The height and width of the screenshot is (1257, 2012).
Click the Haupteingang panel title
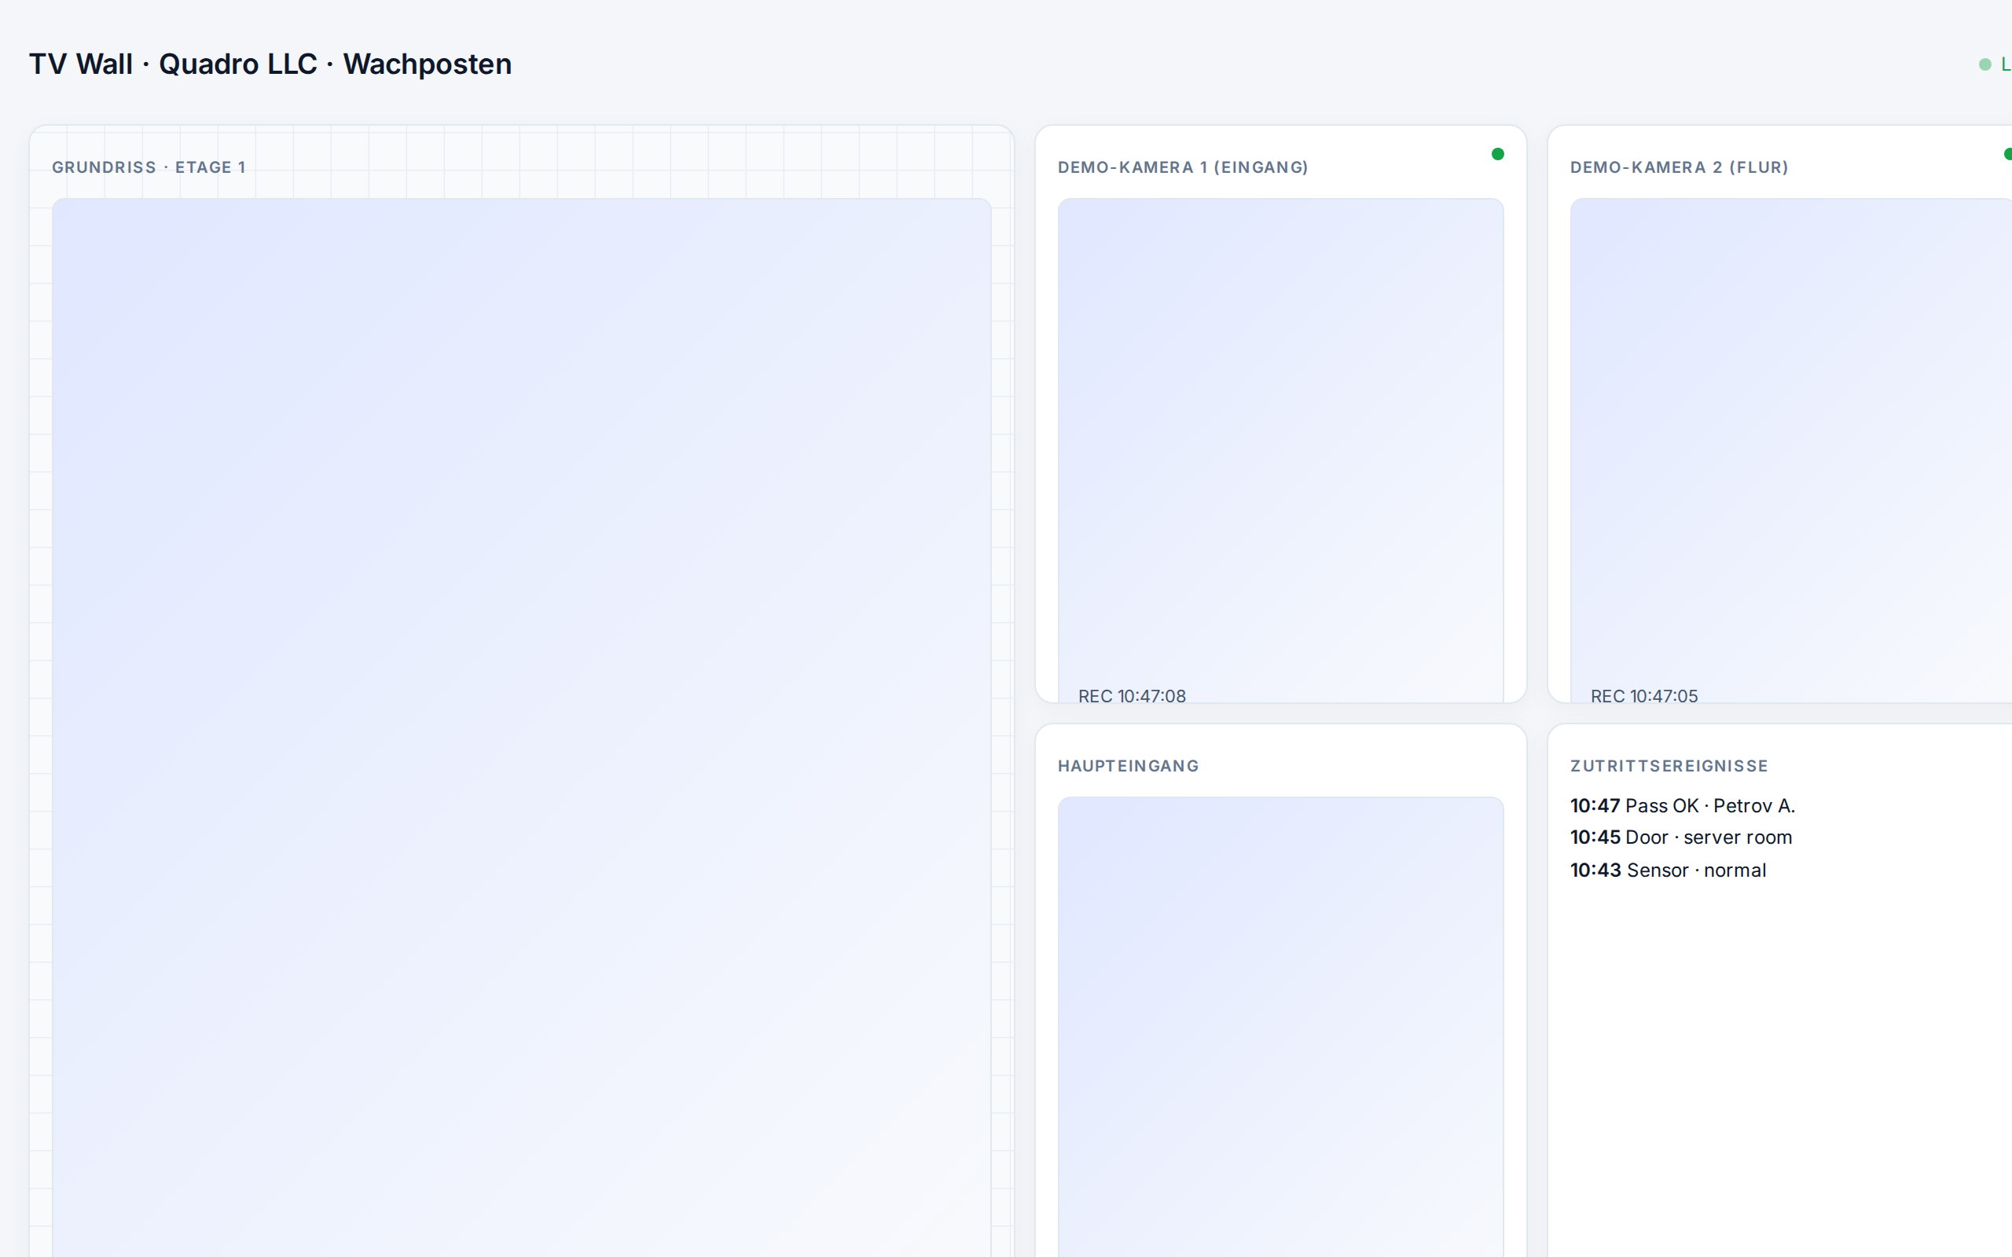(1129, 766)
